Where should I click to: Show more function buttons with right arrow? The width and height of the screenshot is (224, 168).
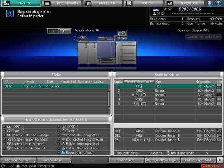click(x=220, y=160)
